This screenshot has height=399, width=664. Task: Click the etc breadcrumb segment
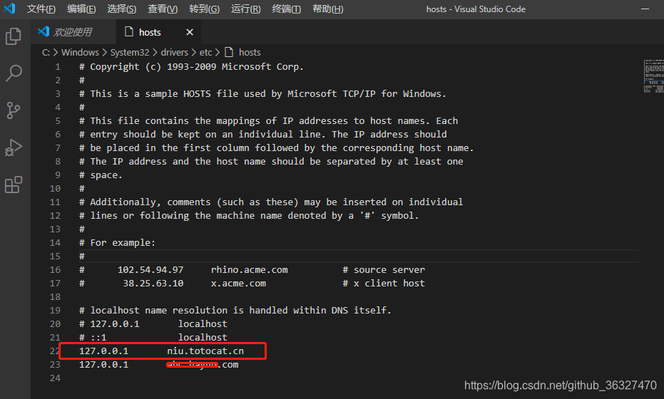point(206,53)
